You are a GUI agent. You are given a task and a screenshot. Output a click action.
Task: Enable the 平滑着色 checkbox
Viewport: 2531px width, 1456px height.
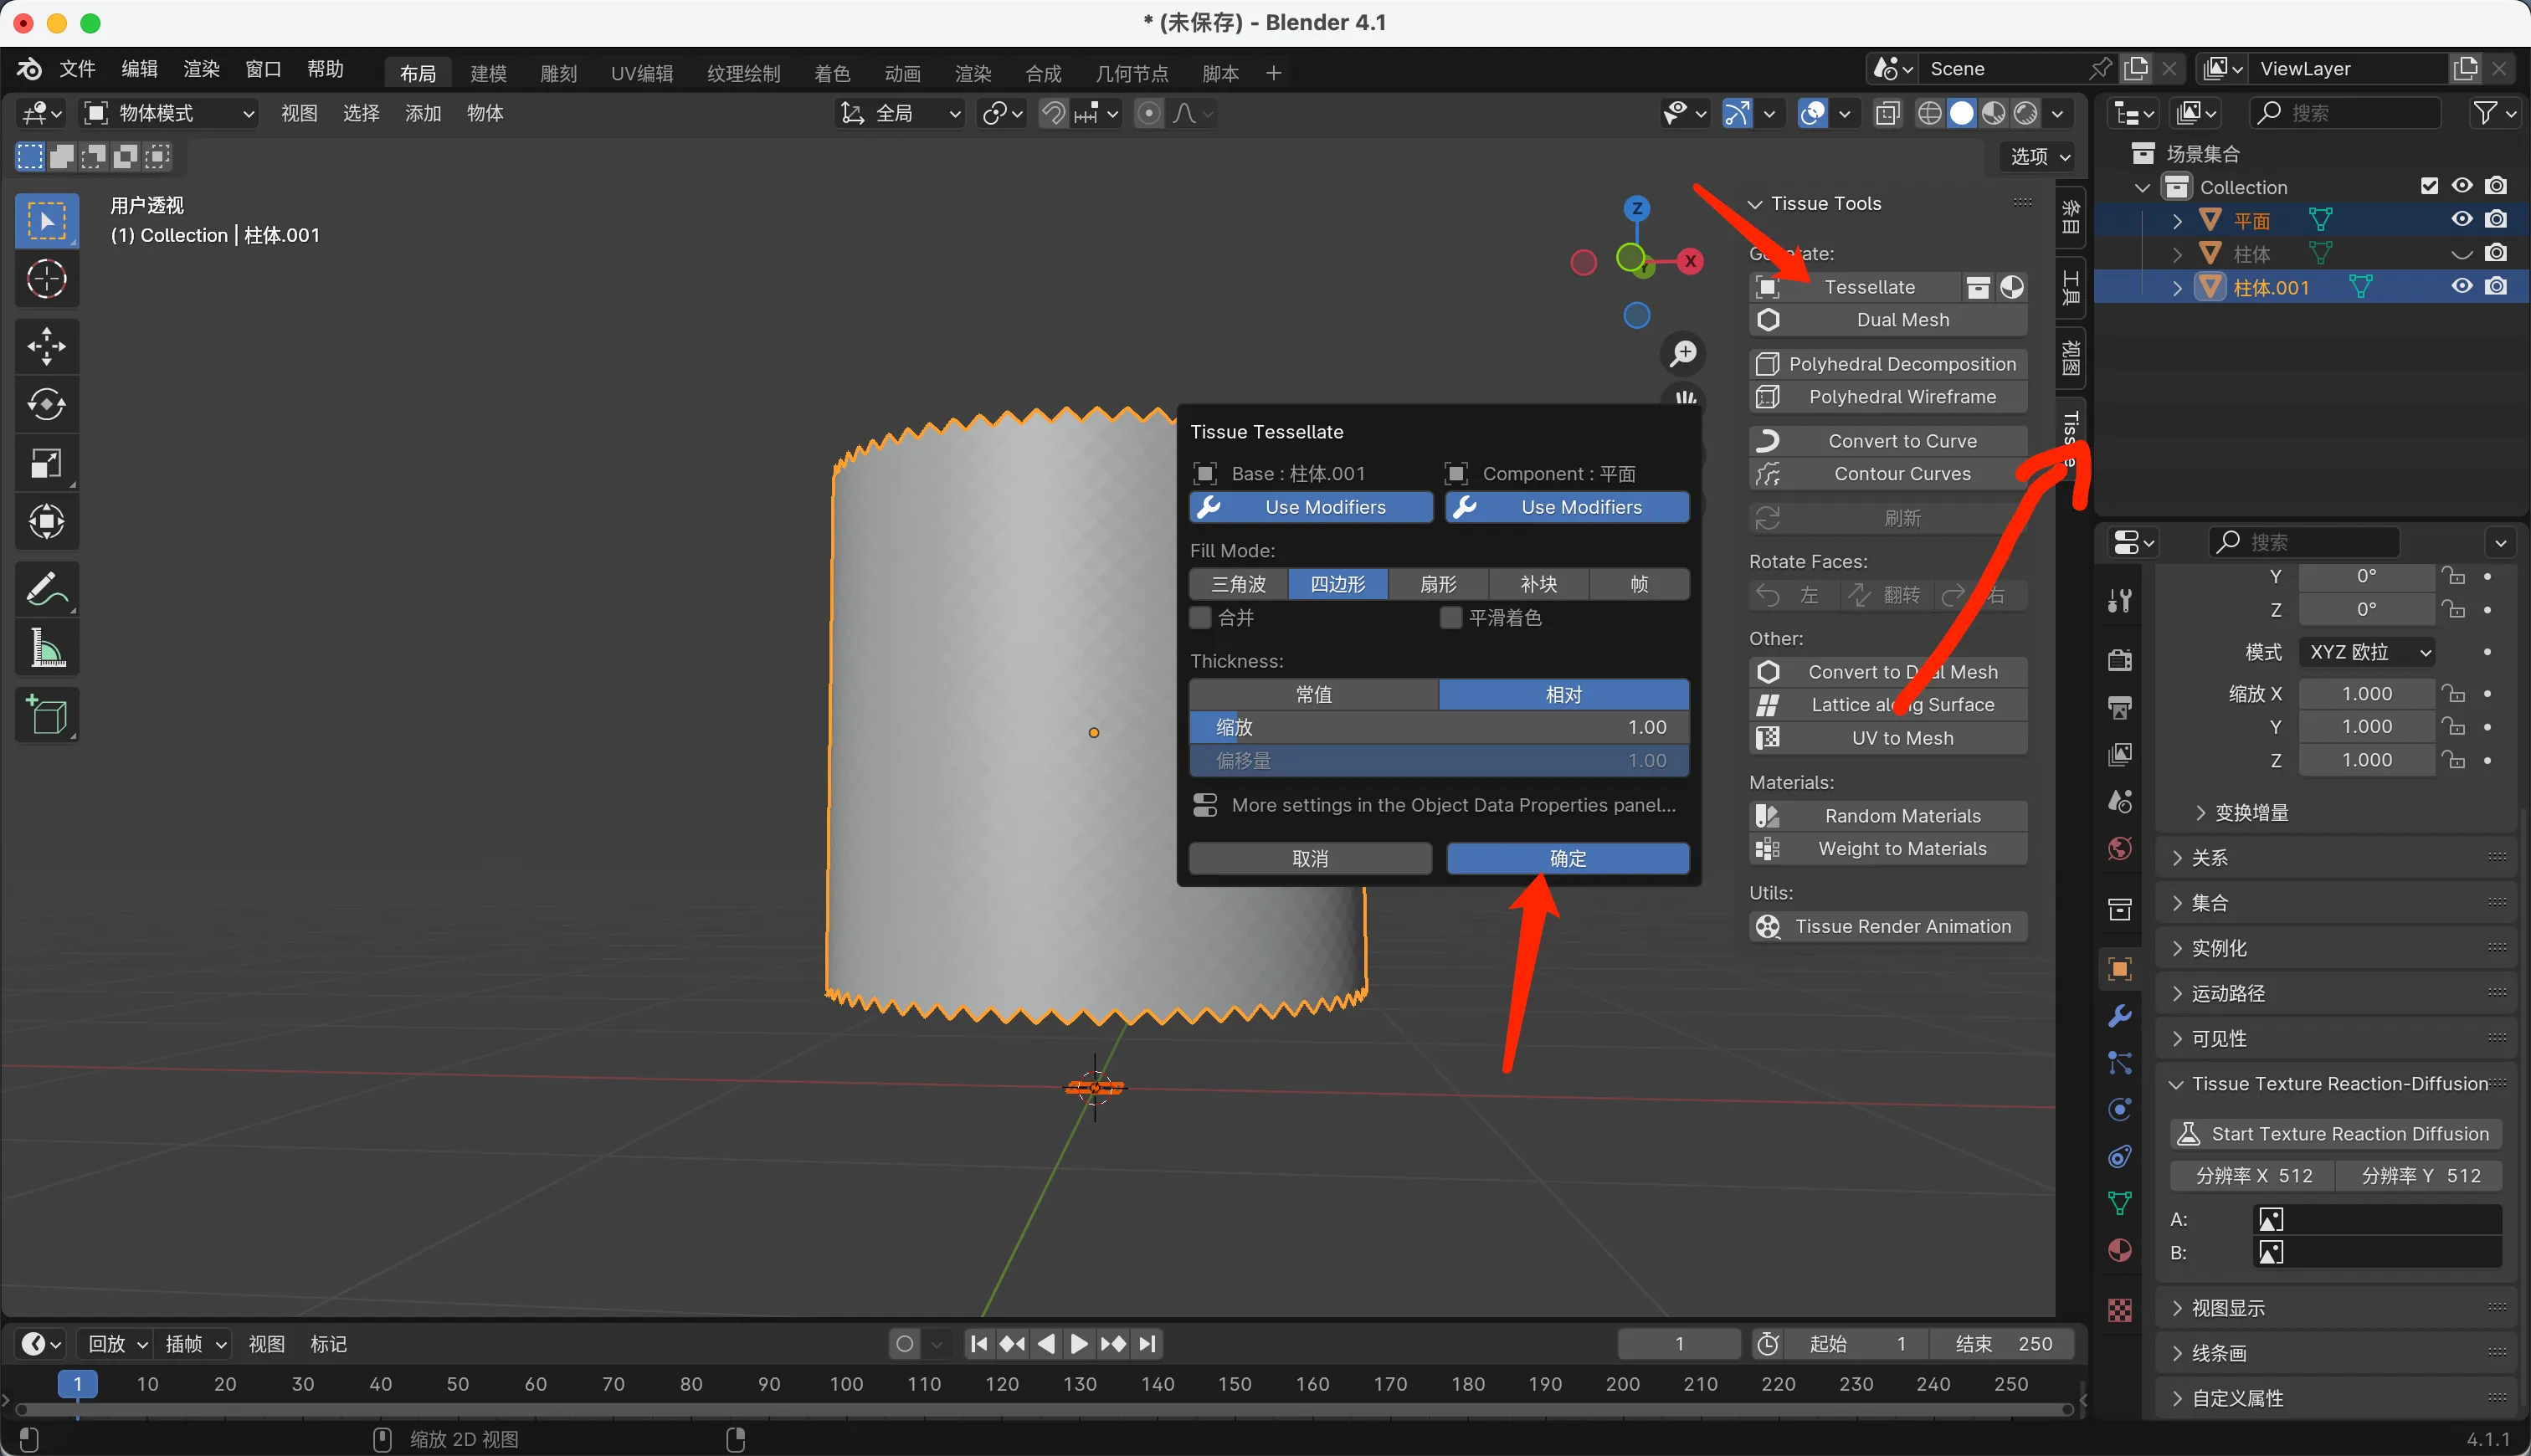1451,618
